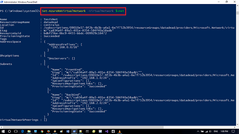Click the address prefix 192.168.0.0/16

(65, 47)
